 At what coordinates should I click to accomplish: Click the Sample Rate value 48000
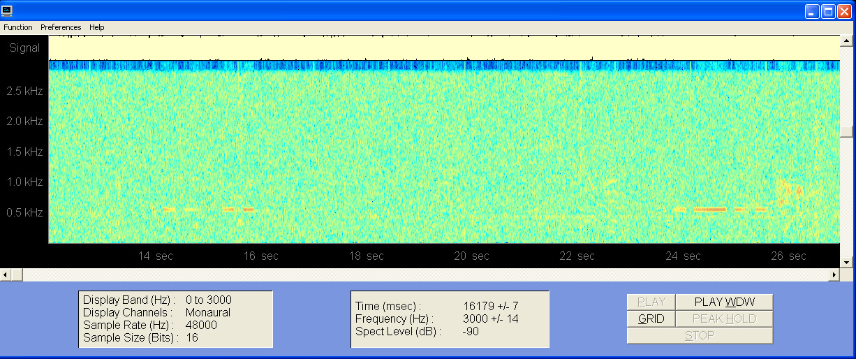(201, 325)
